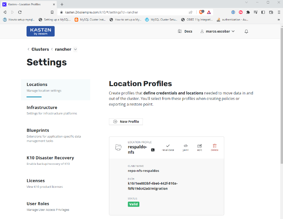
Task: Select the Locations settings section
Action: (56, 90)
